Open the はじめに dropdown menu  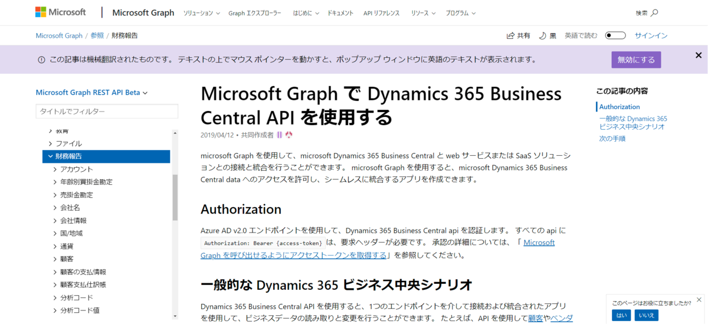coord(306,13)
